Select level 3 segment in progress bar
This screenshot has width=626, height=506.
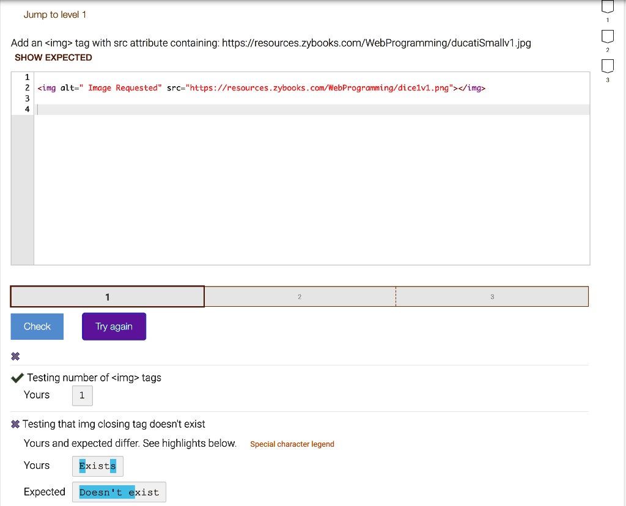coord(492,297)
